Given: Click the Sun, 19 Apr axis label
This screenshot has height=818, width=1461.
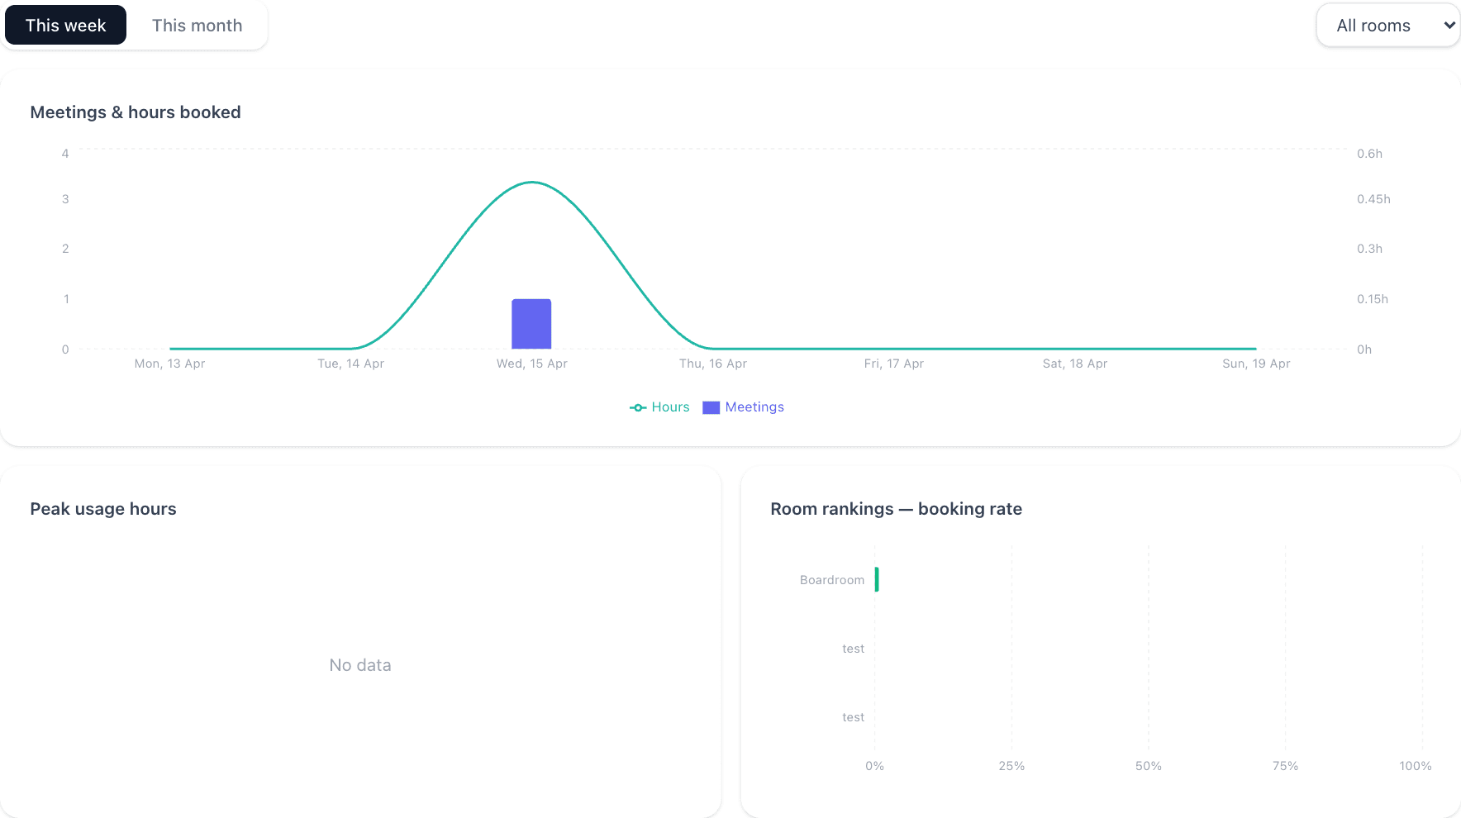Looking at the screenshot, I should [x=1255, y=363].
